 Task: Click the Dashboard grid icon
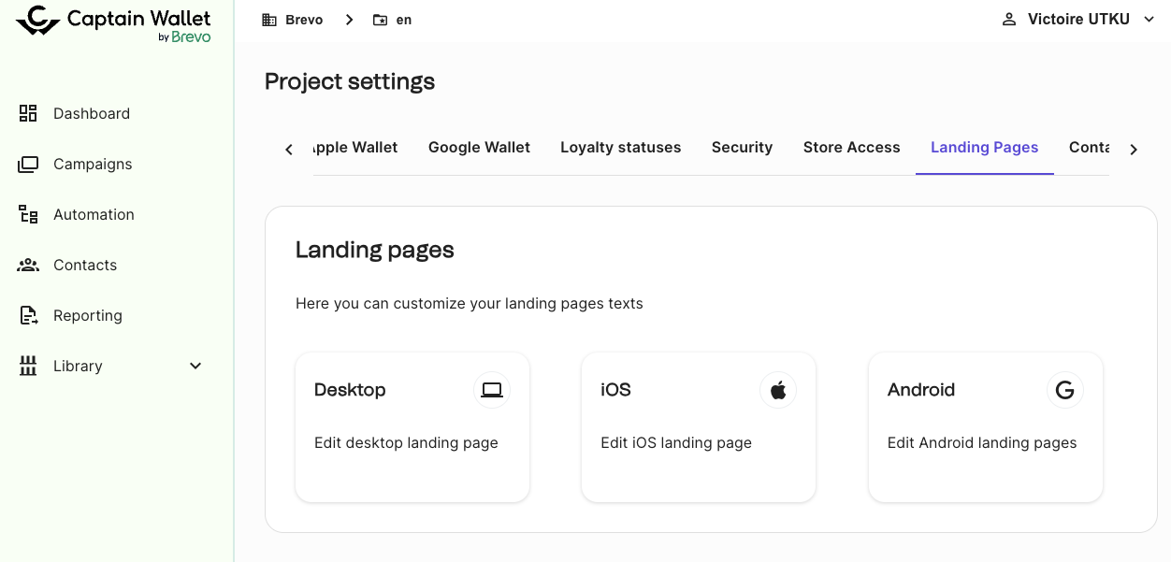[28, 113]
